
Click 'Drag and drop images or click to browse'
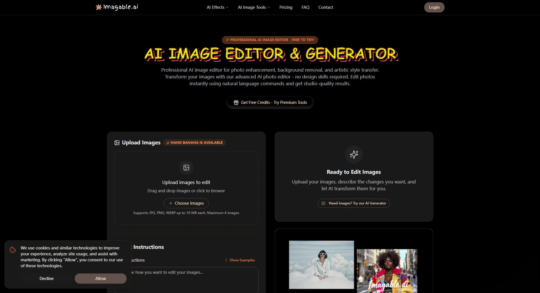coord(186,191)
